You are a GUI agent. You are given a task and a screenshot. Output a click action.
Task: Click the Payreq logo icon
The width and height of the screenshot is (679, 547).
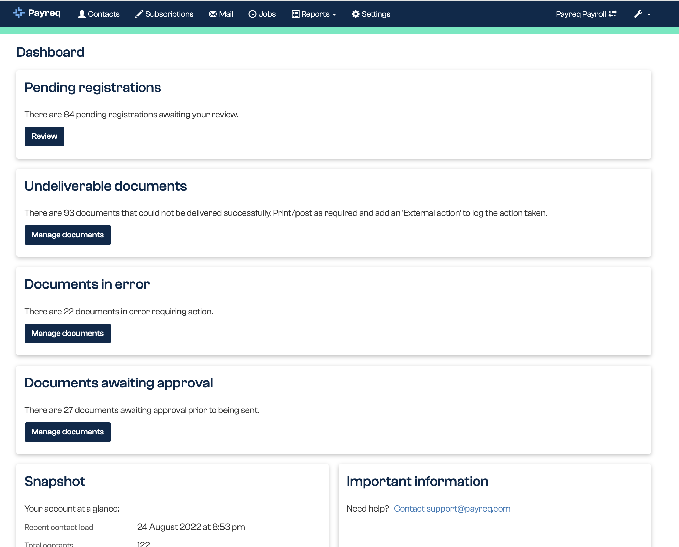coord(19,13)
